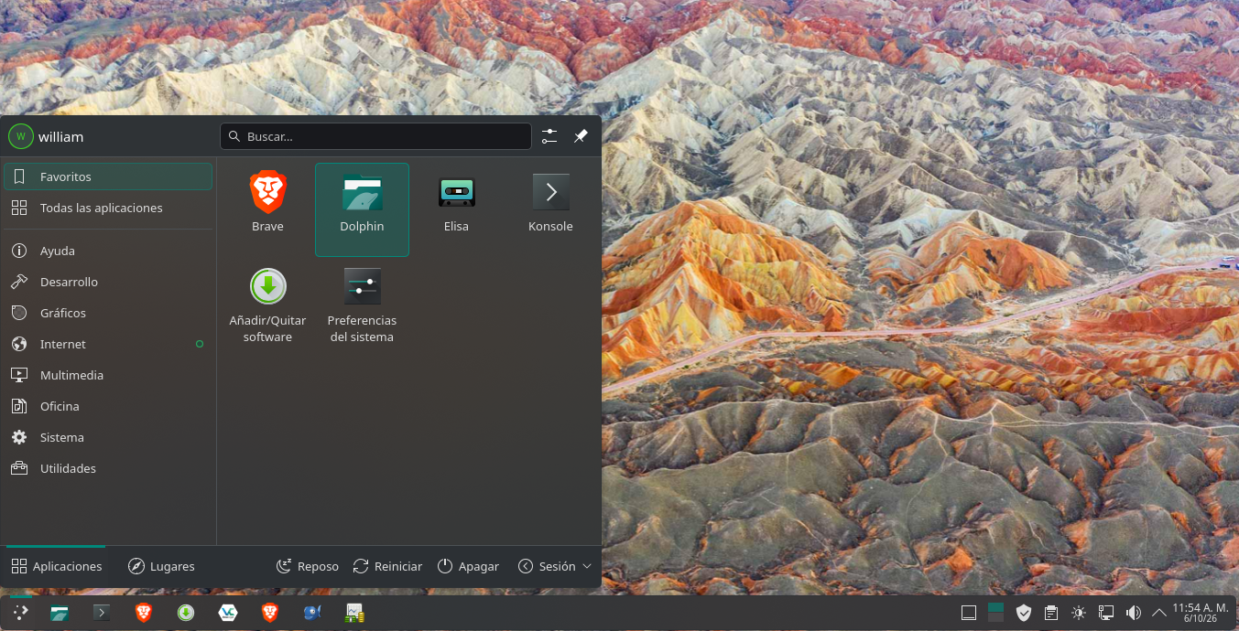Click the Konsole terminal icon in the taskbar

(102, 613)
